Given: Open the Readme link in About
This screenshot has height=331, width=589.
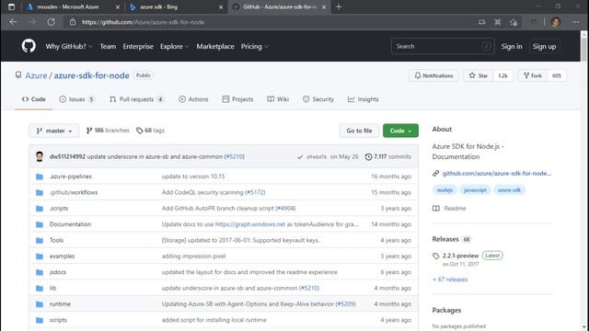Looking at the screenshot, I should pos(449,209).
